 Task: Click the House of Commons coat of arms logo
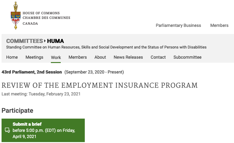(16, 16)
